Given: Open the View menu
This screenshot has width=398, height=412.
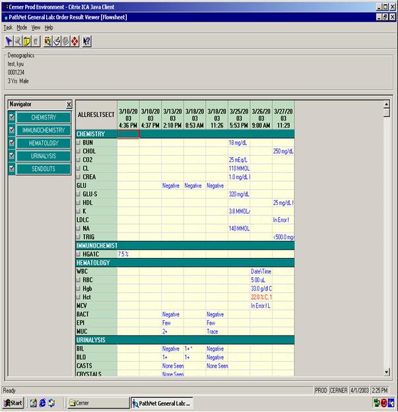Looking at the screenshot, I should click(x=36, y=28).
